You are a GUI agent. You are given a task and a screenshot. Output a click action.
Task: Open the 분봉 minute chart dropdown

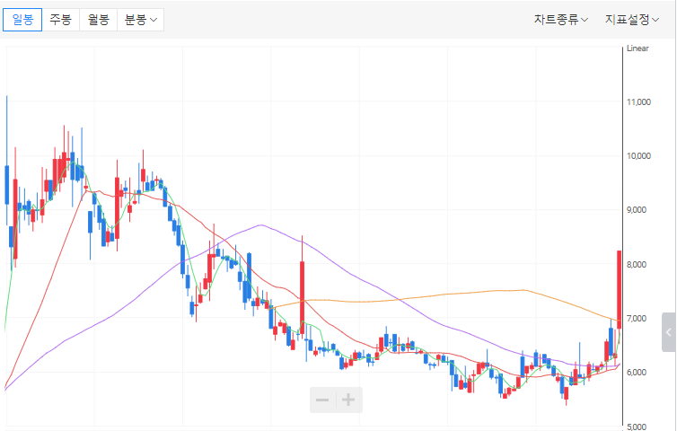[140, 20]
